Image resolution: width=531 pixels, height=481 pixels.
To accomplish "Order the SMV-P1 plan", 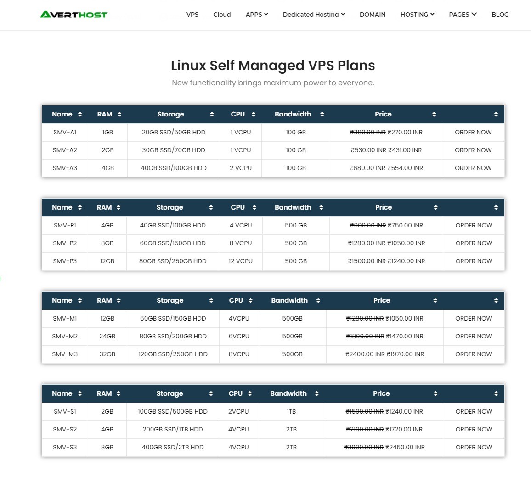I will point(474,225).
